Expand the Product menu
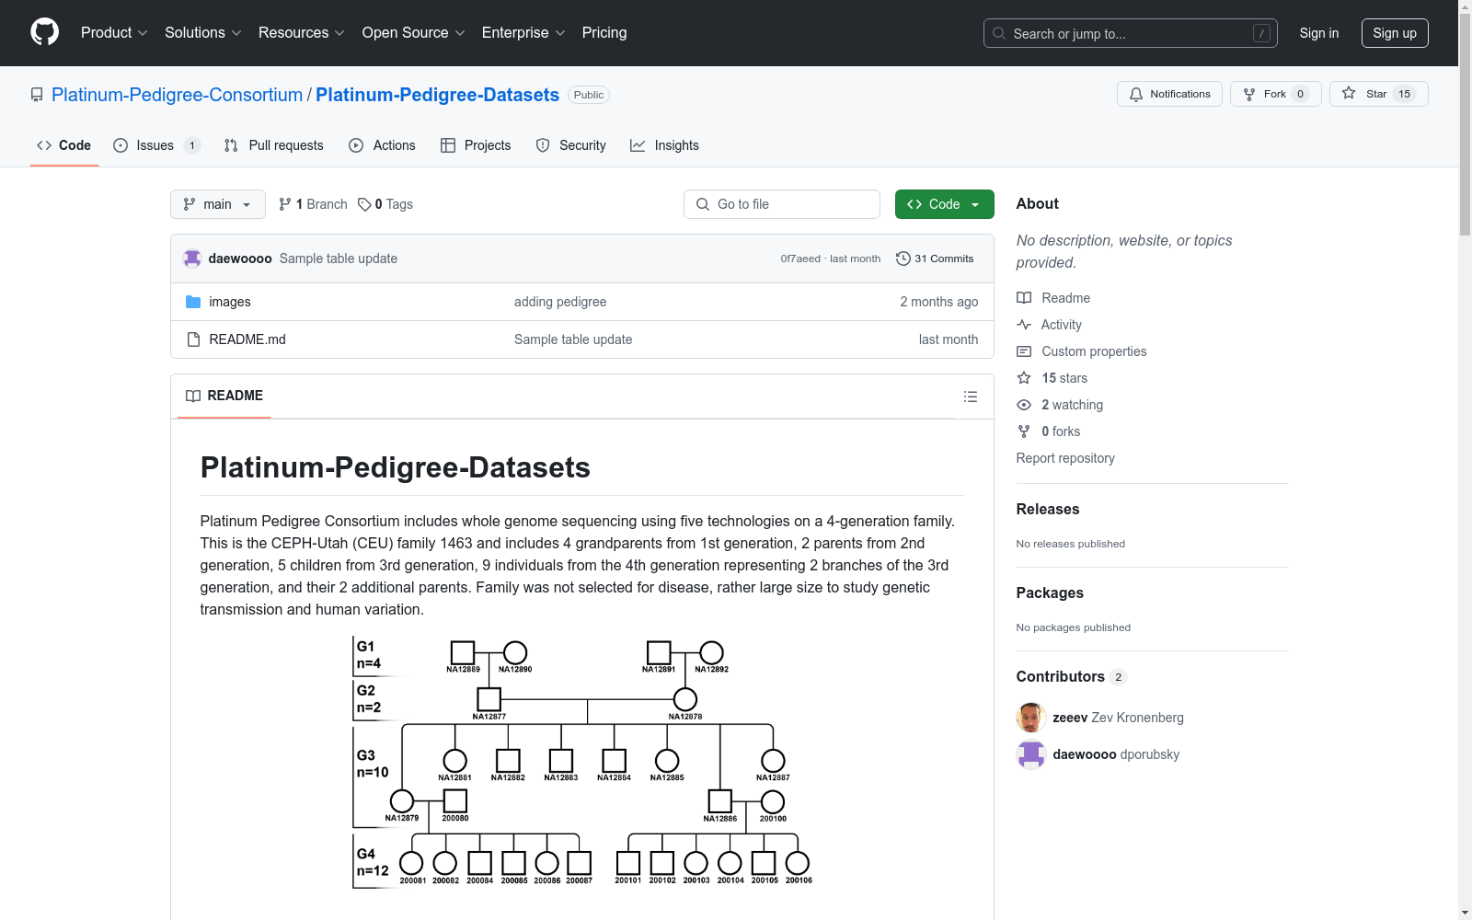The image size is (1472, 920). (x=114, y=33)
